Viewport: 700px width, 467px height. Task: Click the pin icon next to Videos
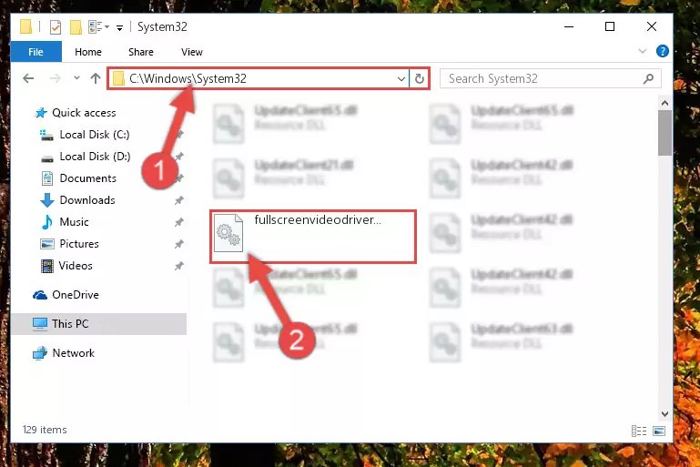[x=179, y=266]
